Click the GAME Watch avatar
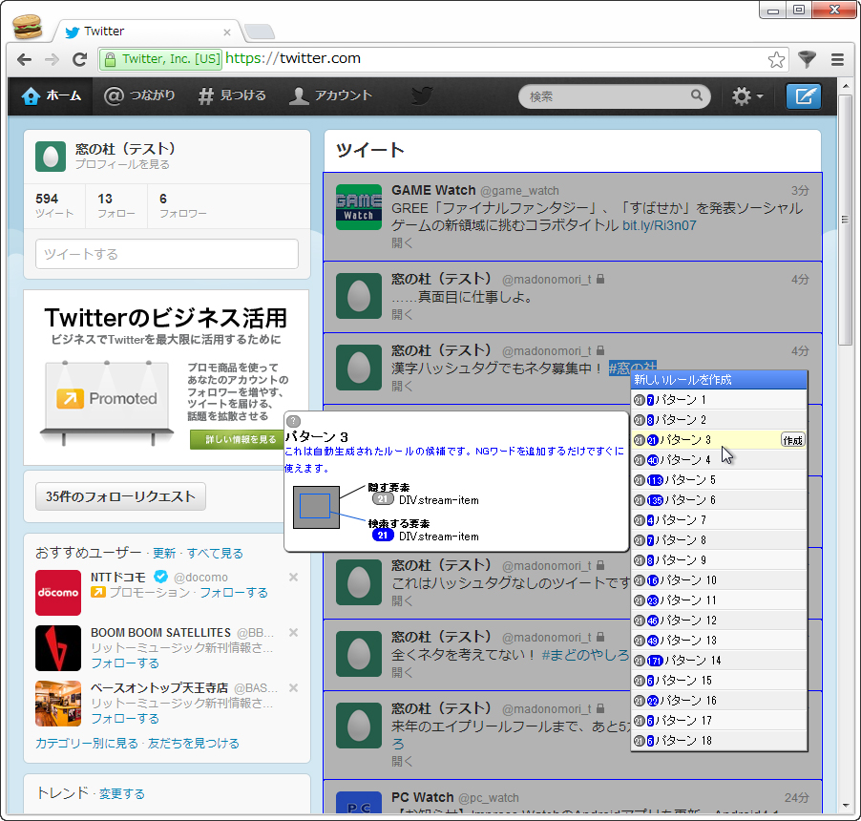 [x=359, y=207]
